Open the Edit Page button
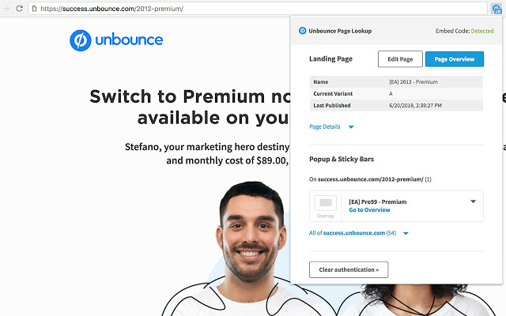Viewport: 506px width, 316px height. (x=400, y=59)
